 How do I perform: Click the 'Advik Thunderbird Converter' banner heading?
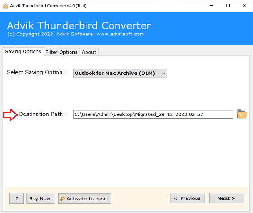click(x=79, y=25)
